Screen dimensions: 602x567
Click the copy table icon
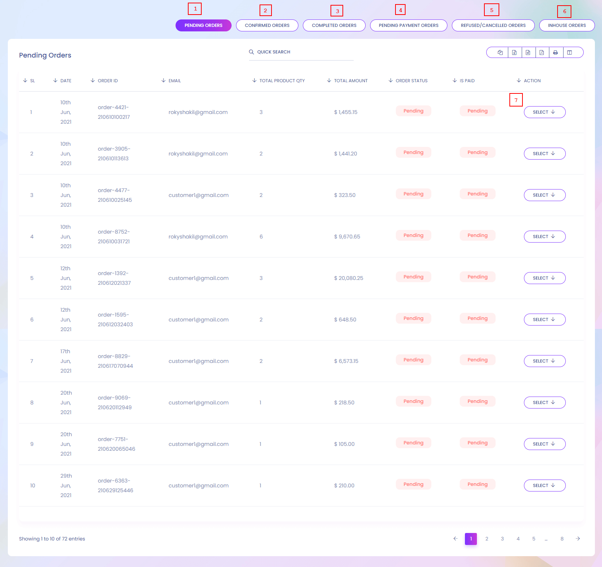(500, 53)
